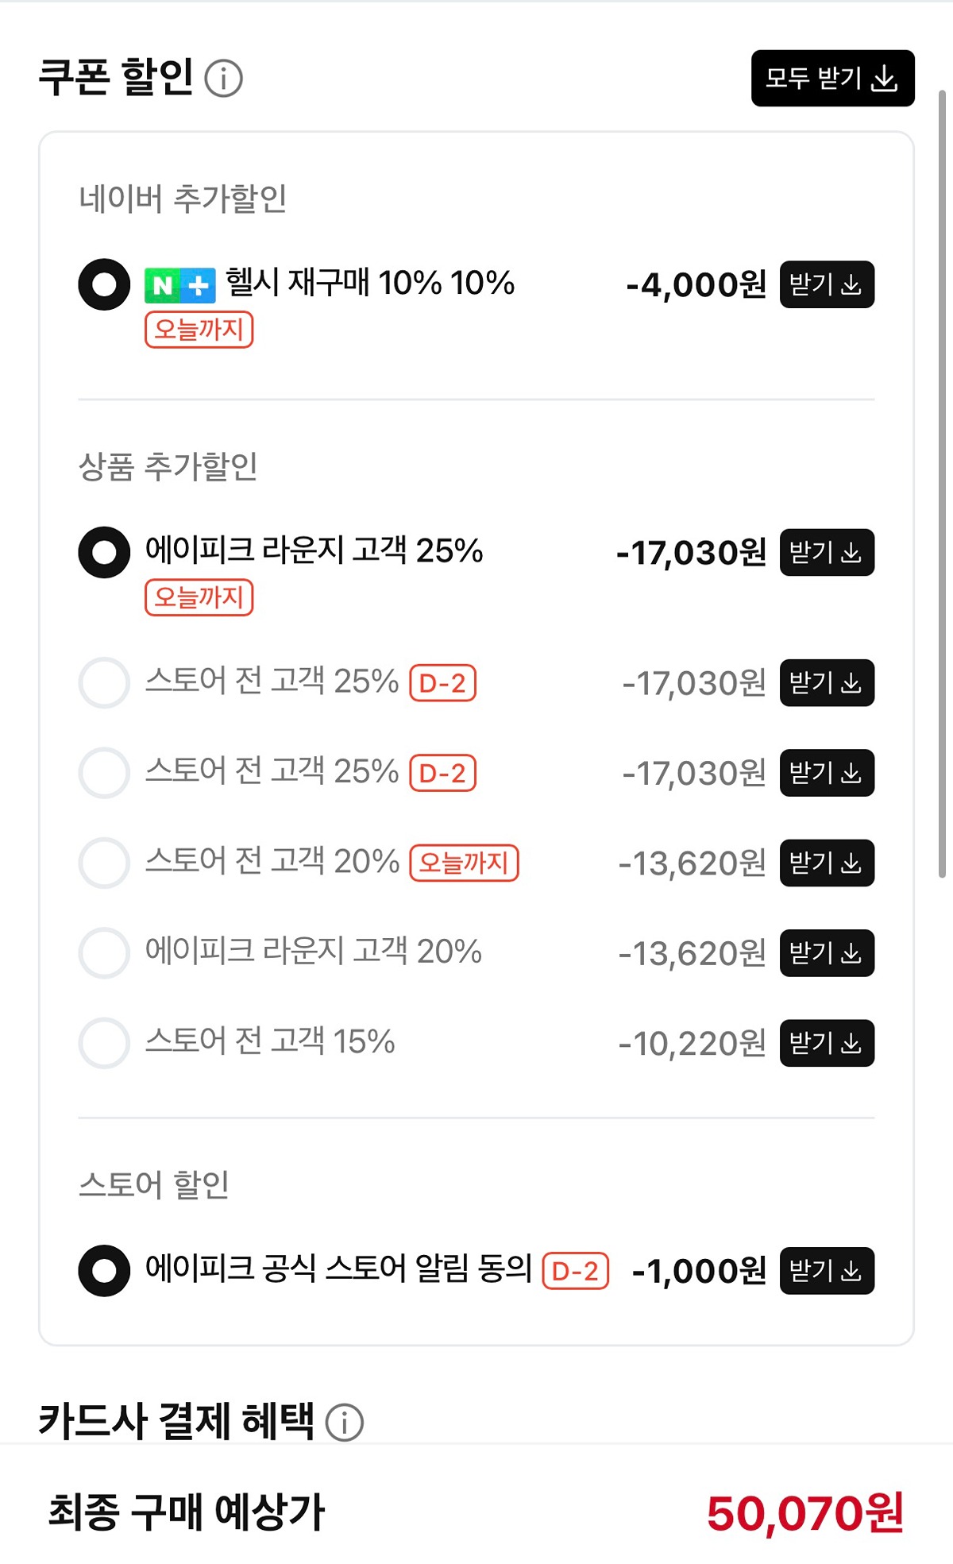Select the 스토어 전 고객 15% radio option
Viewport: 953px width, 1564px height.
tap(104, 1043)
